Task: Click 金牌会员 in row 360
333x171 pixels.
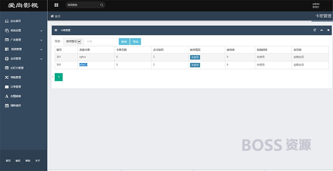Action: (x=299, y=65)
